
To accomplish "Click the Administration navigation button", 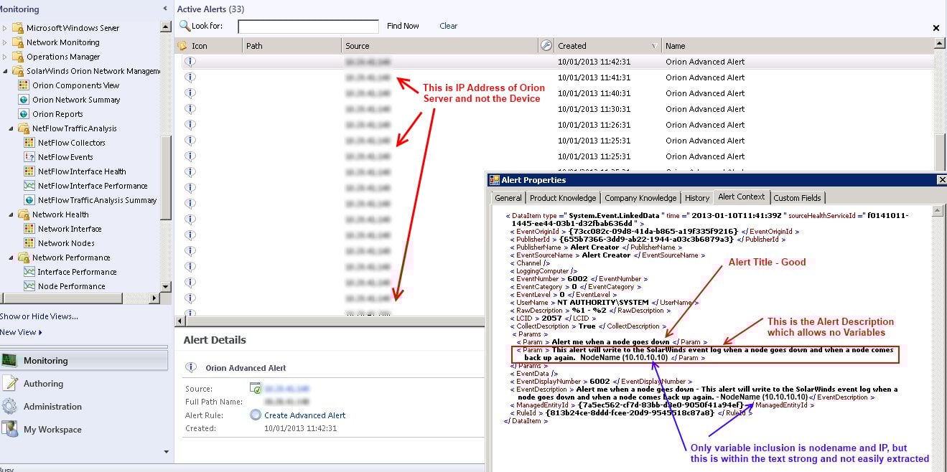I will [x=84, y=407].
